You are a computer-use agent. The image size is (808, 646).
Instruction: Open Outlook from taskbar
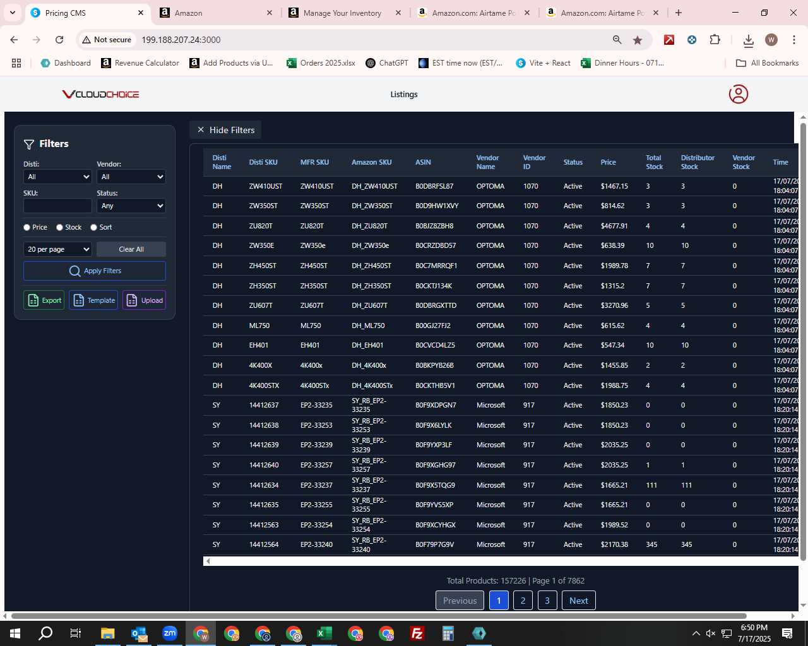139,633
